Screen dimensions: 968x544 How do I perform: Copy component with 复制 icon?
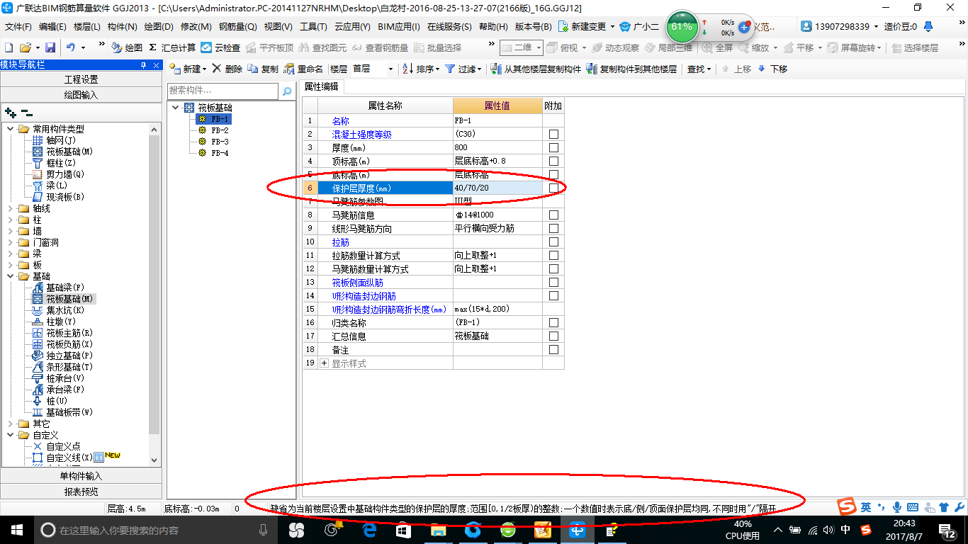click(263, 69)
